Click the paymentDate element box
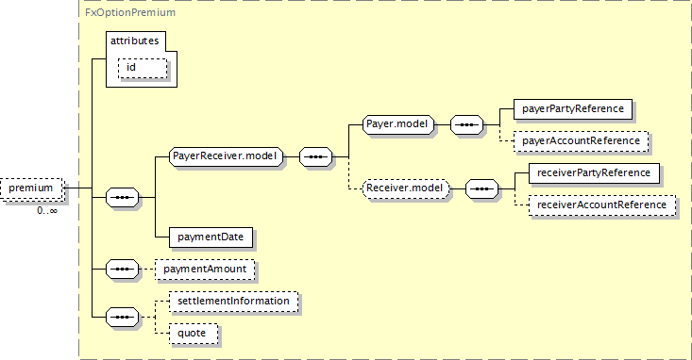This screenshot has height=360, width=692. (x=211, y=237)
